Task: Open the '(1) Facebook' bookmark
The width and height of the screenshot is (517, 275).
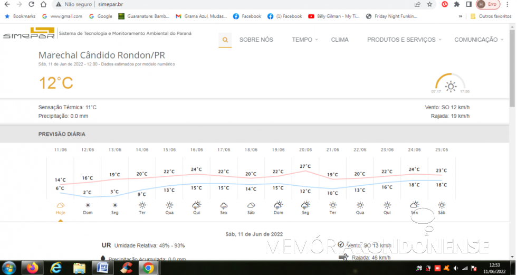Action: [285, 16]
